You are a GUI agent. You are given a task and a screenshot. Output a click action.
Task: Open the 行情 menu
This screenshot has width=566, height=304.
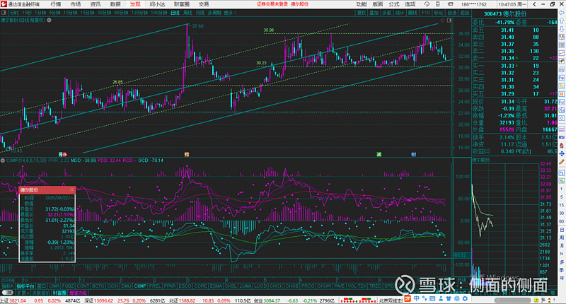pyautogui.click(x=56, y=4)
